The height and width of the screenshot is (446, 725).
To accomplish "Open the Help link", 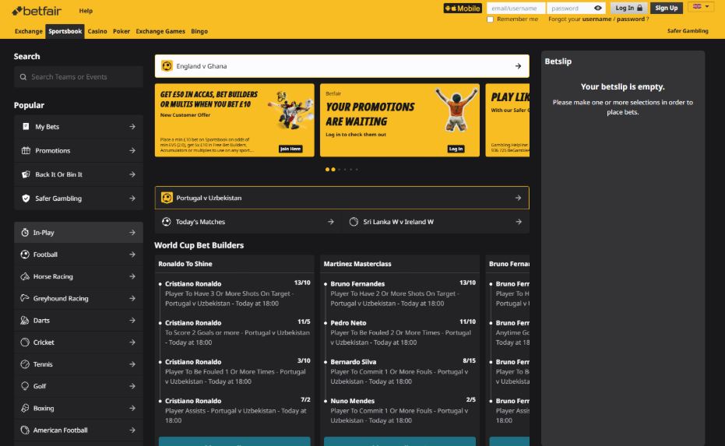I will pos(86,11).
